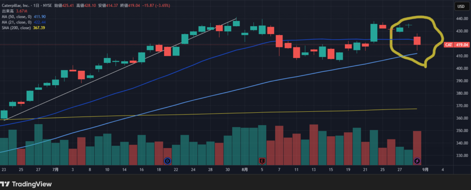This screenshot has height=190, width=471.
Task: Click the 430.00 price axis label
Action: (462, 31)
